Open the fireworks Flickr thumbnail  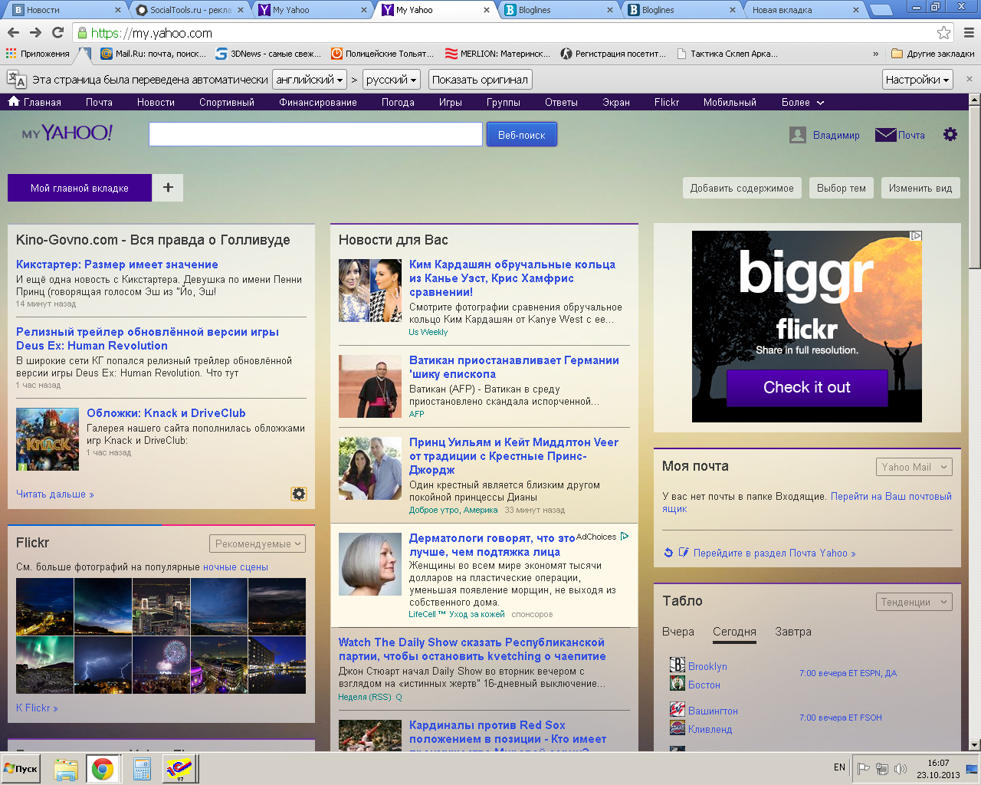click(x=161, y=665)
